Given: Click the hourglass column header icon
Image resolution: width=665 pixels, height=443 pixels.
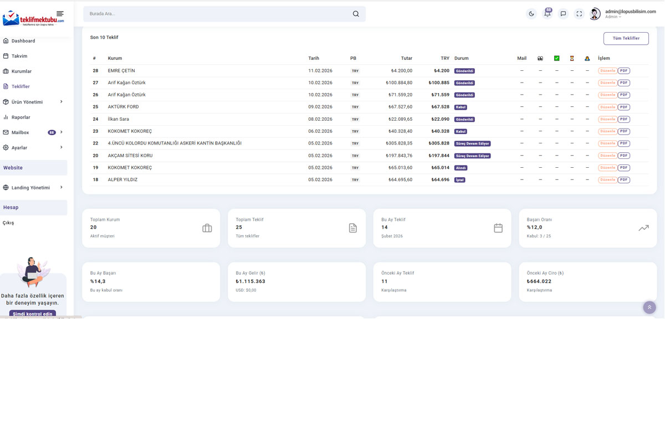Looking at the screenshot, I should (x=572, y=58).
